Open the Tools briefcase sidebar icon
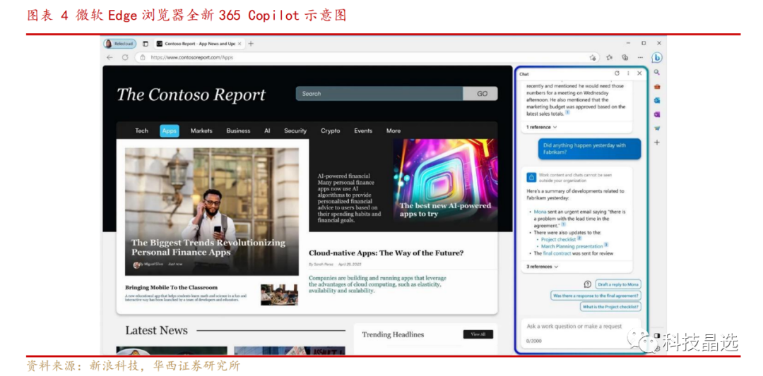 tap(657, 87)
